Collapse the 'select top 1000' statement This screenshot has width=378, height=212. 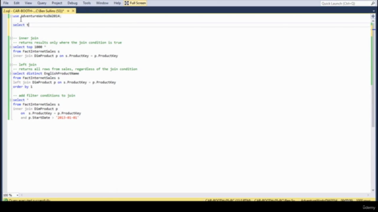pyautogui.click(x=11, y=47)
